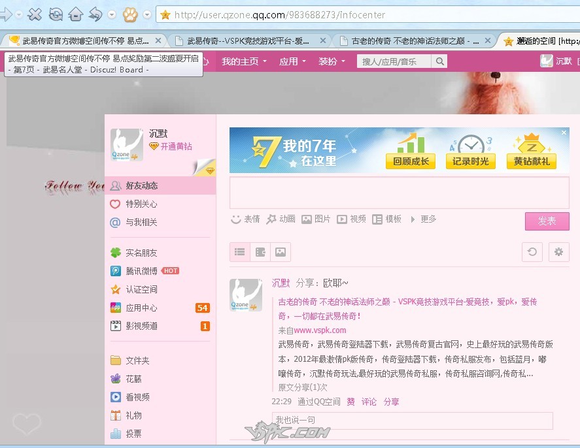Switch to 武易传奇官方微博空间传不停 tab
Screen dimensions: 580x448
coord(85,40)
